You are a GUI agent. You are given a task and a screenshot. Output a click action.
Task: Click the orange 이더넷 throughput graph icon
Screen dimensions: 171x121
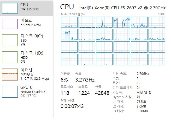(10, 75)
